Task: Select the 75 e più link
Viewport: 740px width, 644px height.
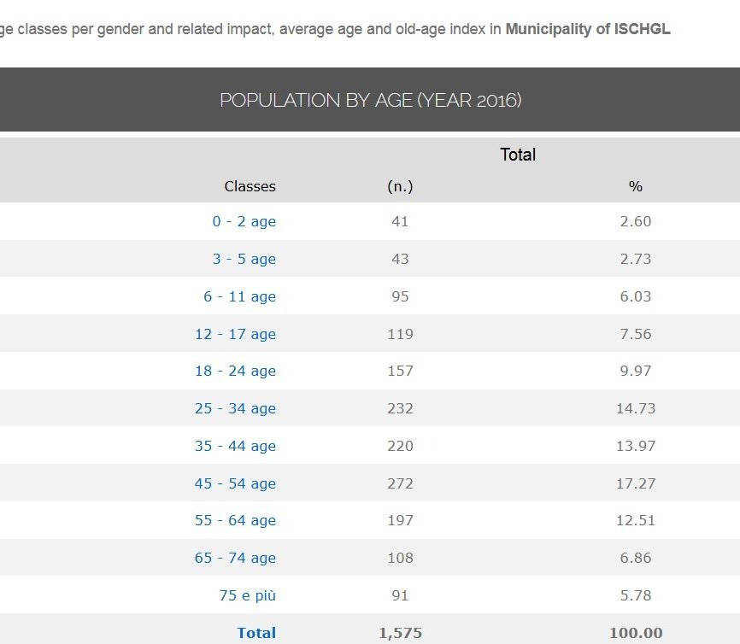Action: (x=247, y=595)
